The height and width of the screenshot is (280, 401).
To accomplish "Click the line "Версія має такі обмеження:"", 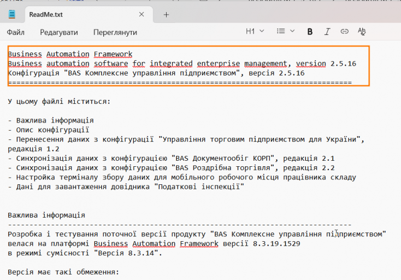I will (63, 272).
